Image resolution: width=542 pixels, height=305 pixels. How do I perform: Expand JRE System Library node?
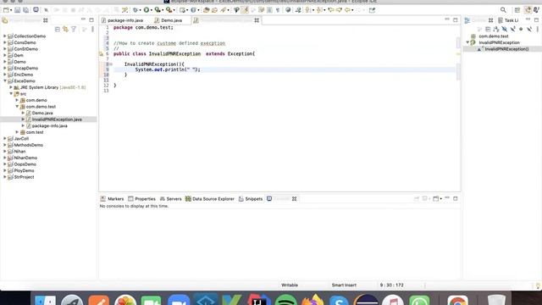[11, 87]
